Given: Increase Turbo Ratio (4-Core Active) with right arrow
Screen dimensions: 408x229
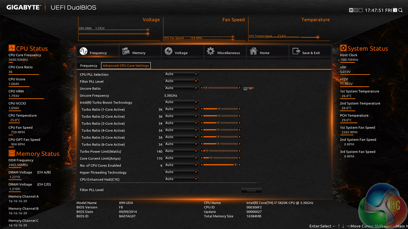Looking at the screenshot, I should (x=239, y=130).
